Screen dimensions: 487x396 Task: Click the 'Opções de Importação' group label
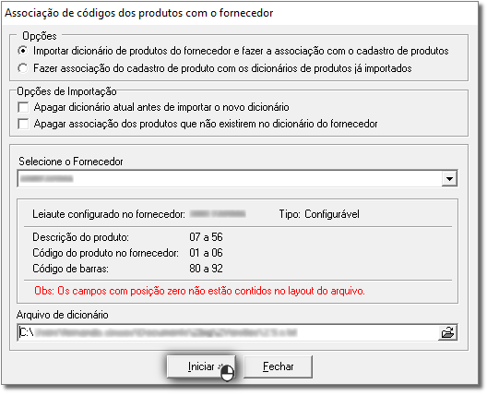click(66, 91)
